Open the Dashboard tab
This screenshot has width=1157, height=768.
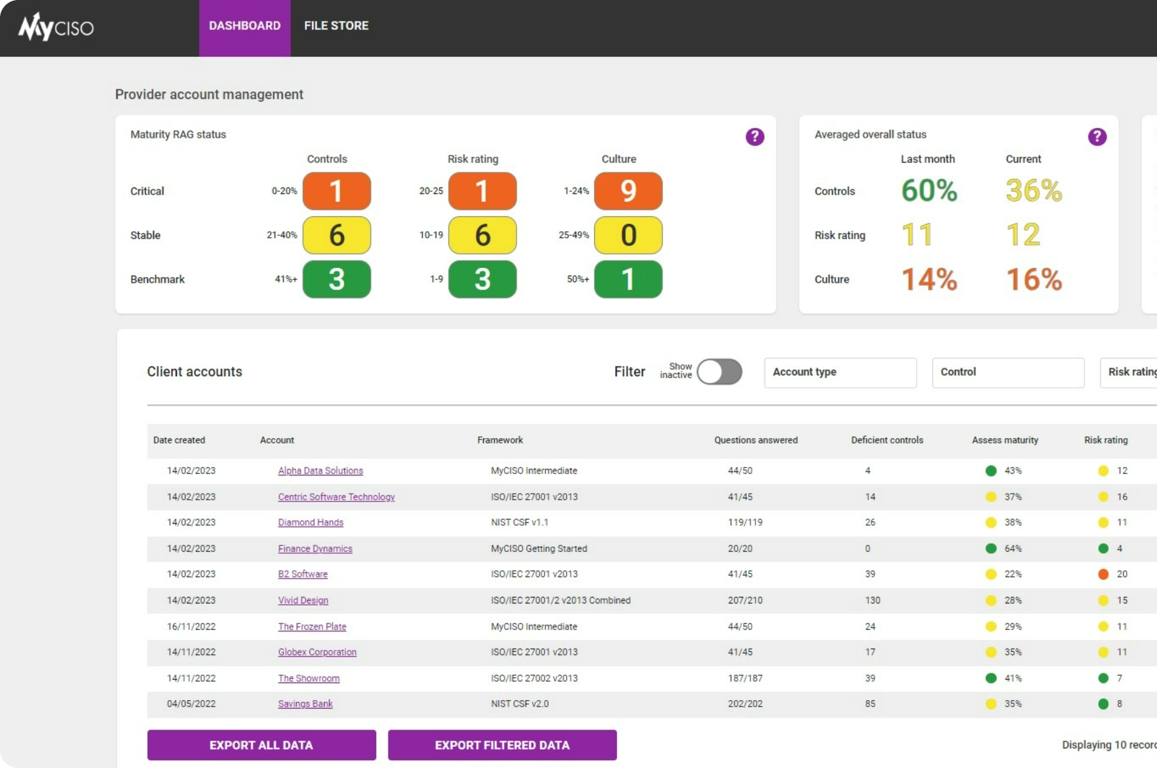[x=245, y=28]
